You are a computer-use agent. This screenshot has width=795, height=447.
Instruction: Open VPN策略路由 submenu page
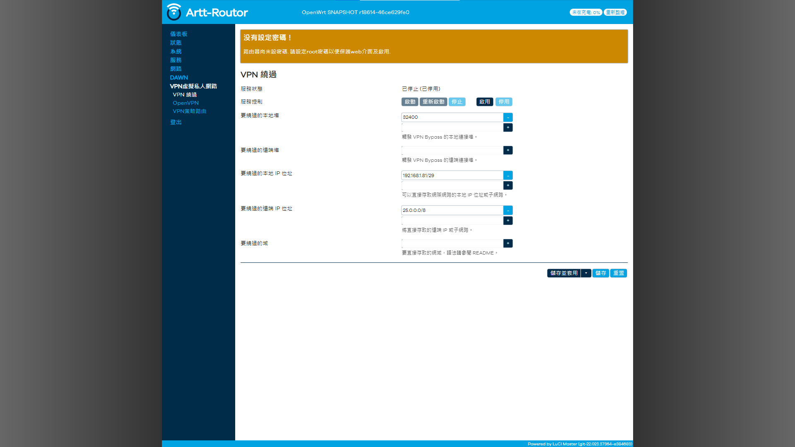(190, 111)
